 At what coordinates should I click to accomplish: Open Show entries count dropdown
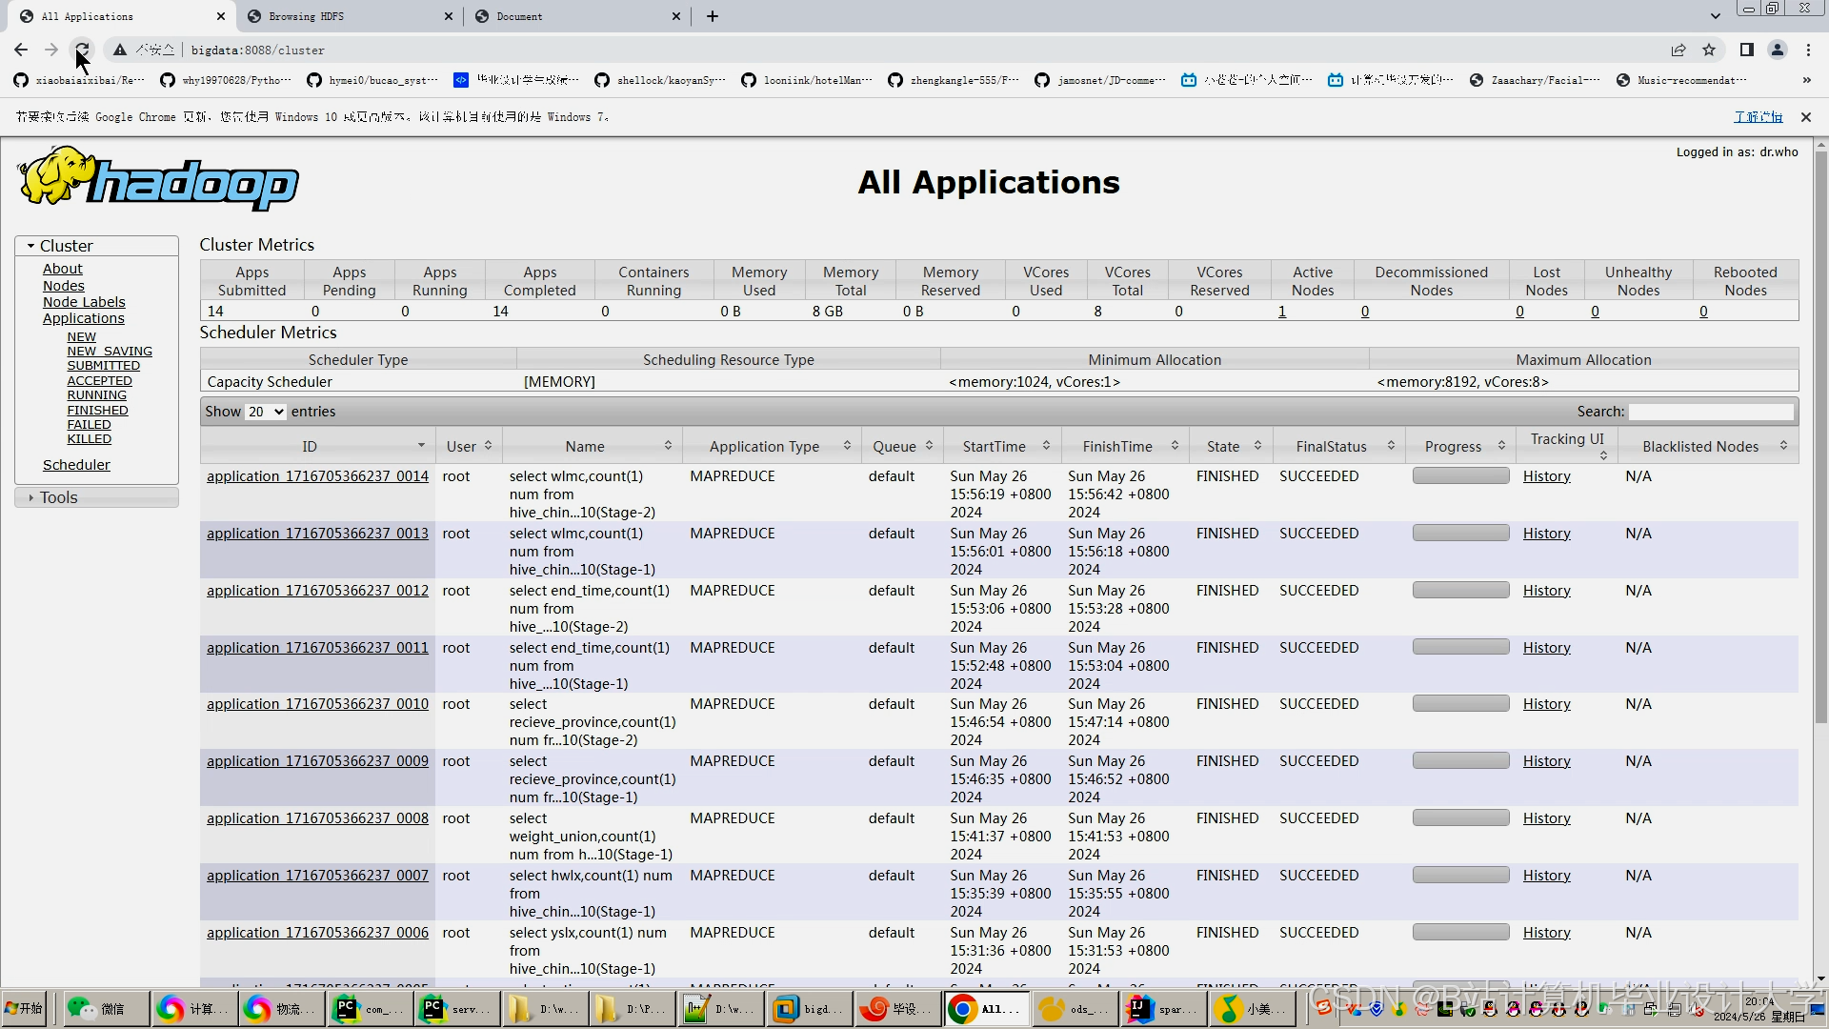point(266,412)
